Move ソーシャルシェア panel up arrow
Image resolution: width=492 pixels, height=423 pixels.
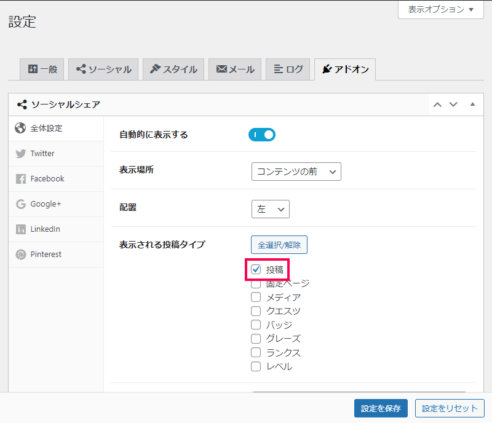[x=437, y=105]
